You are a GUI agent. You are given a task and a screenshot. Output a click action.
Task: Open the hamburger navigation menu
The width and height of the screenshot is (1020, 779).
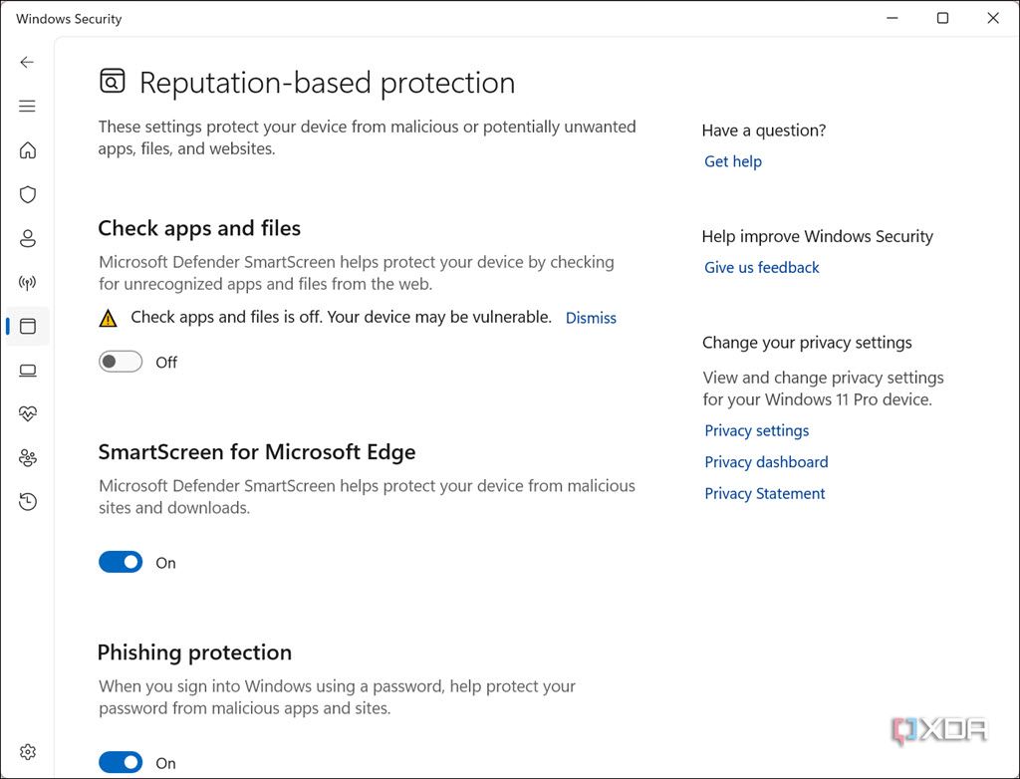tap(27, 106)
